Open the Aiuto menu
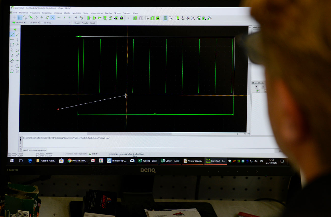This screenshot has height=217, width=331. (135, 13)
